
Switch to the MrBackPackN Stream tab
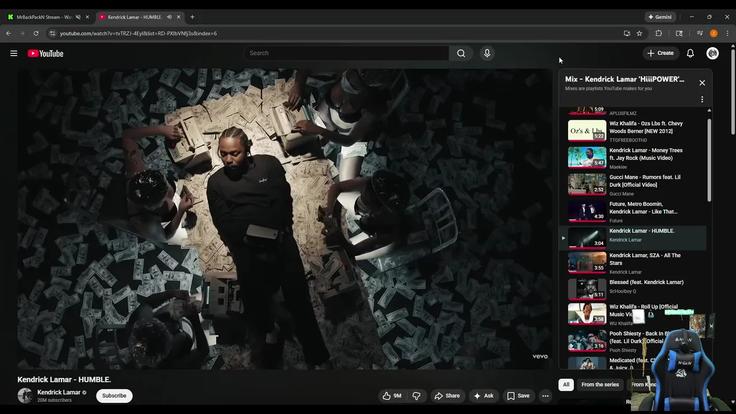click(44, 17)
